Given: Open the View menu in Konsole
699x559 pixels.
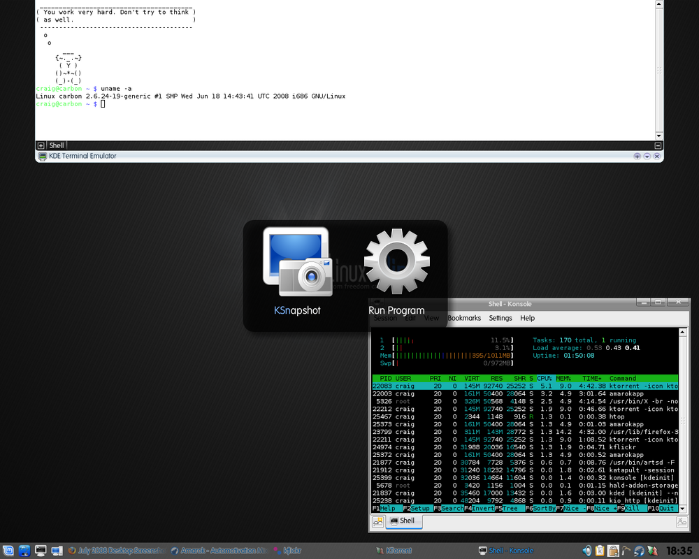Looking at the screenshot, I should 431,318.
